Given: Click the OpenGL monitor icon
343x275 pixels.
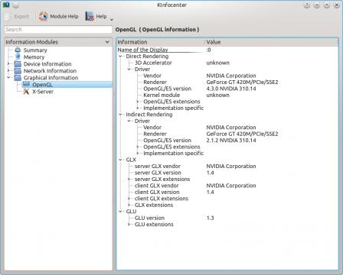Looking at the screenshot, I should pyautogui.click(x=26, y=84).
